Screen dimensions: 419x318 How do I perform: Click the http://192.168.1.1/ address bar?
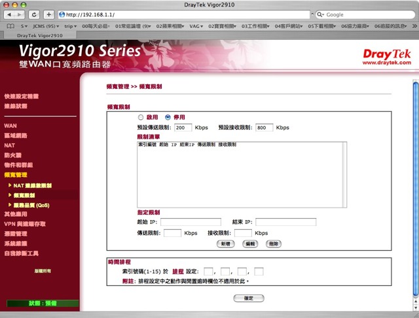tap(184, 14)
